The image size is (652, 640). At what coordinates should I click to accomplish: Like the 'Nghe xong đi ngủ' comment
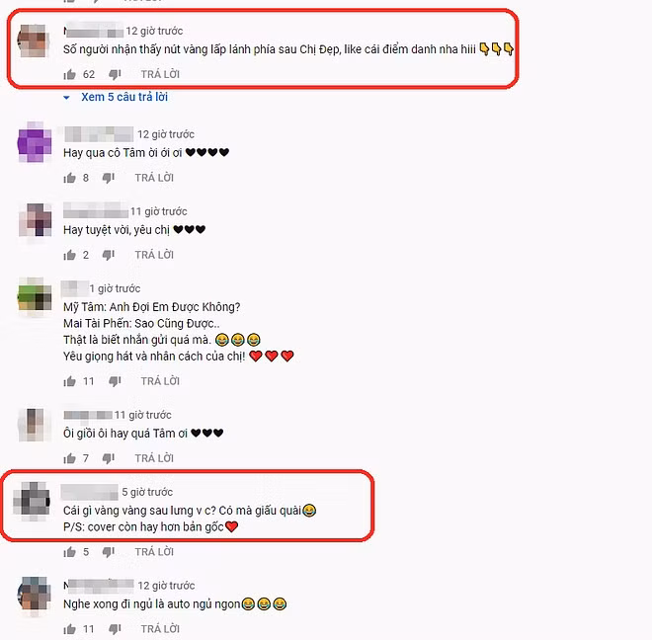(69, 629)
